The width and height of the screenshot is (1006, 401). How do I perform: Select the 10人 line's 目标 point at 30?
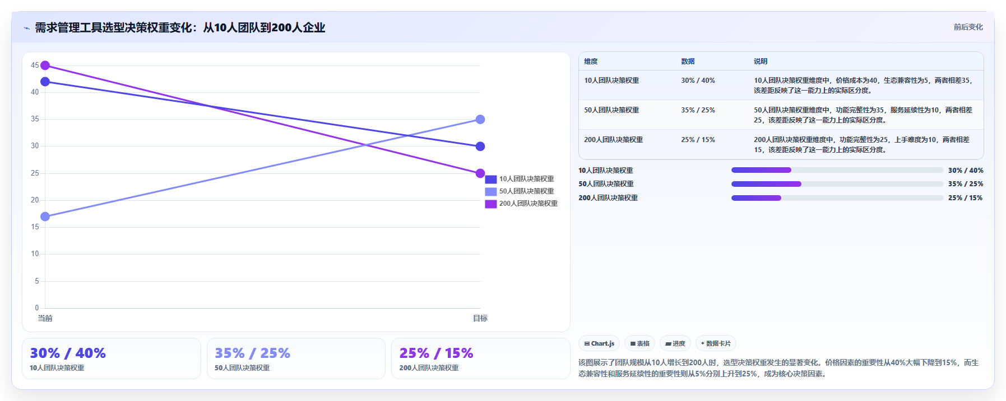(480, 147)
